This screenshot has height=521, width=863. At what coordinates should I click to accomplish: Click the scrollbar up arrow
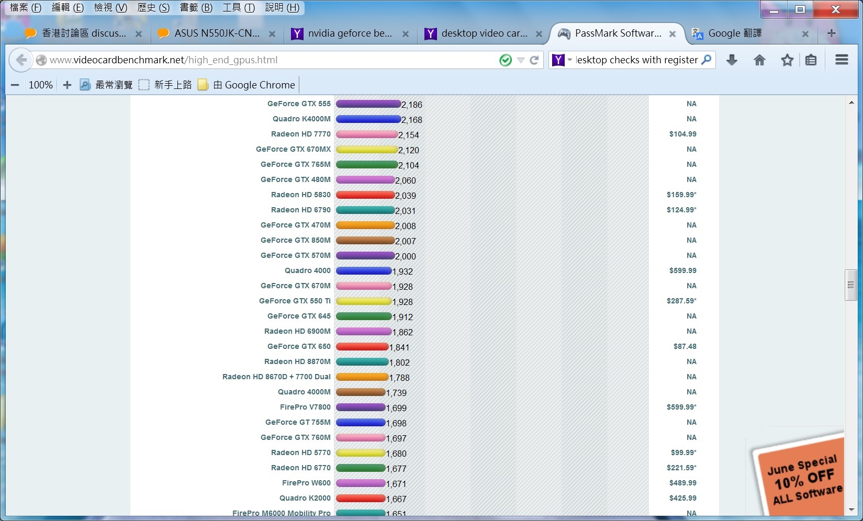(851, 103)
